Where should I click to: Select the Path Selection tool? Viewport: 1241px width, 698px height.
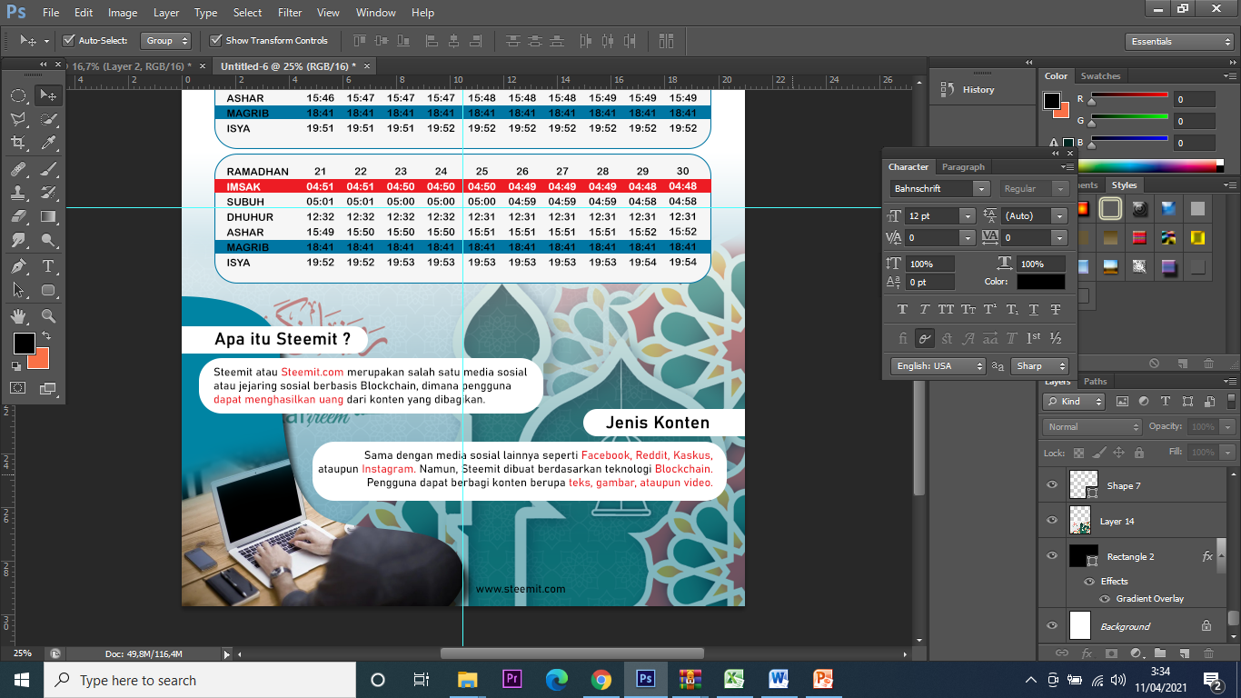(18, 290)
